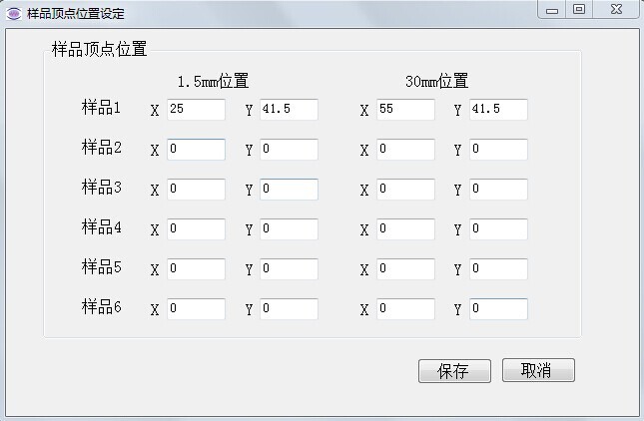The height and width of the screenshot is (421, 644).
Task: Click 样品1 X field under 30mm位置
Action: click(405, 109)
